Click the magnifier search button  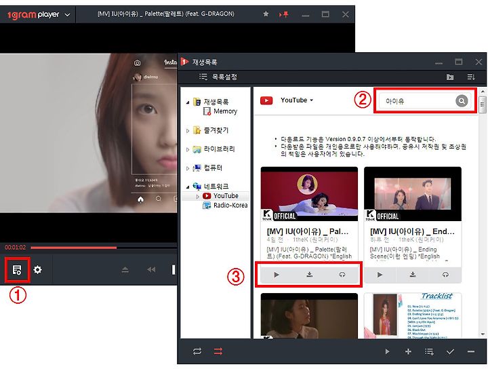pos(462,101)
